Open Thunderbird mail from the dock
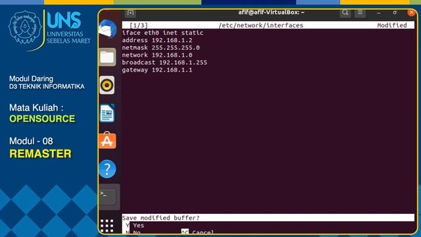The height and width of the screenshot is (237, 421). 107,29
